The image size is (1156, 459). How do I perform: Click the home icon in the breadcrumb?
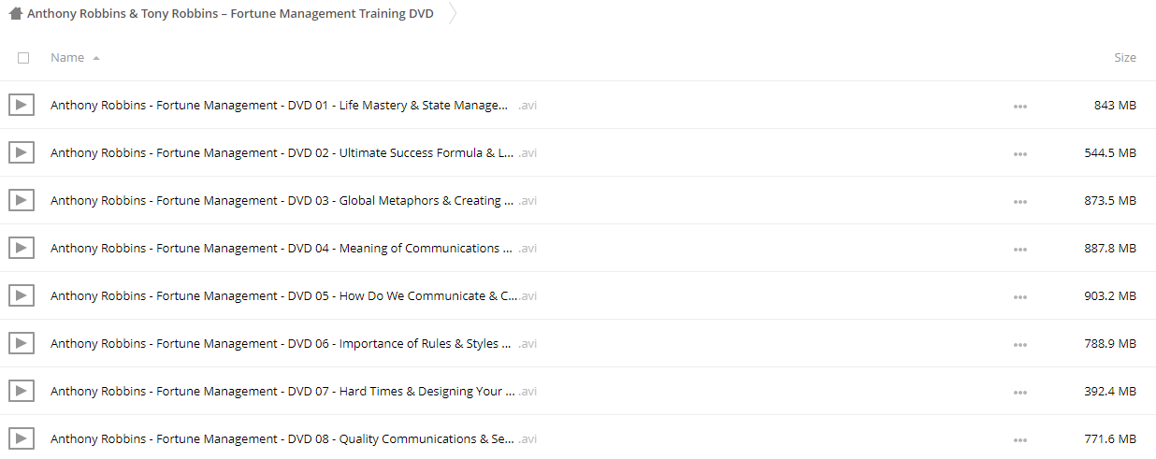pos(16,14)
